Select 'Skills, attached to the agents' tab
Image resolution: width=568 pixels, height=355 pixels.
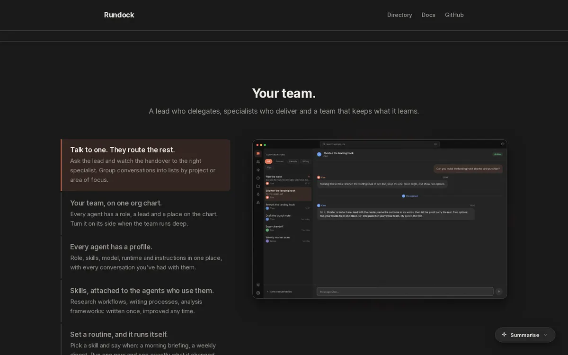pos(146,301)
